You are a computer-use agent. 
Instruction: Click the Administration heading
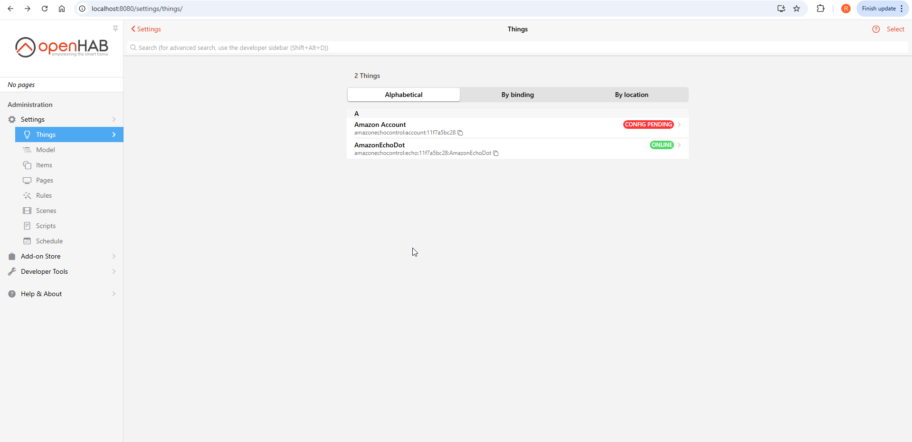click(x=30, y=105)
